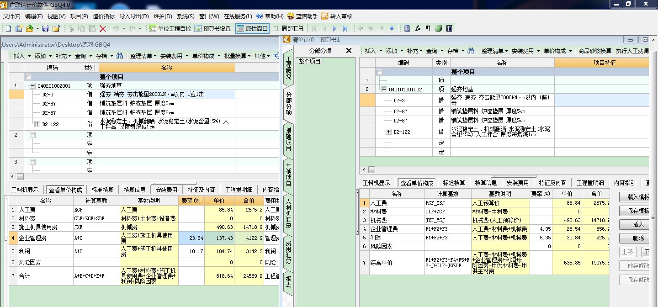The image size is (658, 307).
Task: Click the binoculars find icon in 预算书1 window
Action: coord(471,51)
